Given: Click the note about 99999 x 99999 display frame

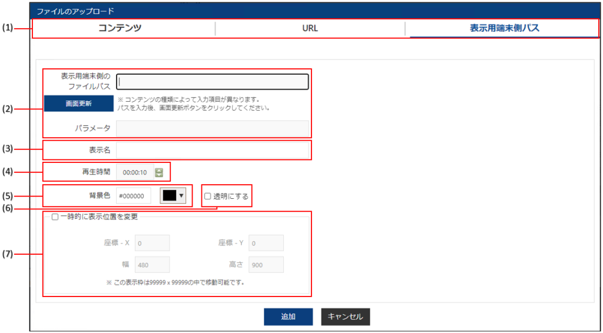Looking at the screenshot, I should [175, 282].
